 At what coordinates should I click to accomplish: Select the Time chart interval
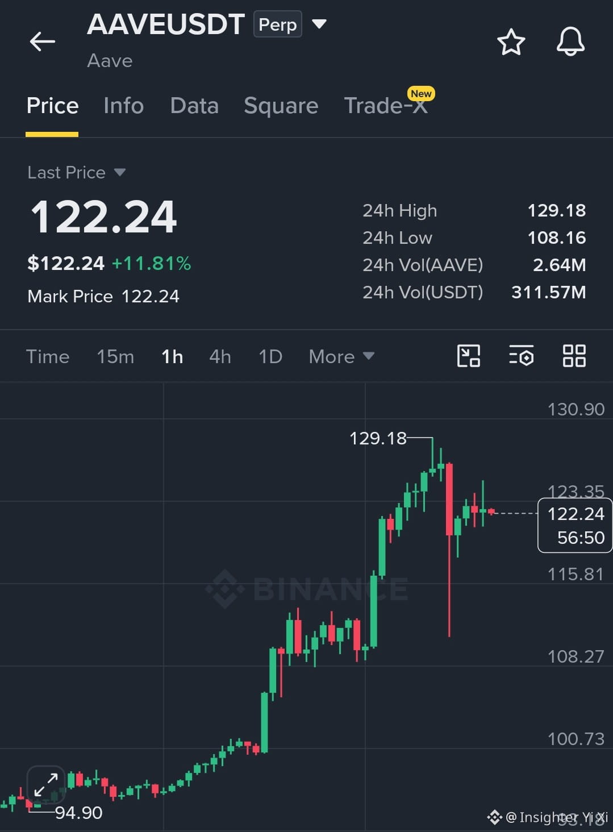tap(48, 356)
